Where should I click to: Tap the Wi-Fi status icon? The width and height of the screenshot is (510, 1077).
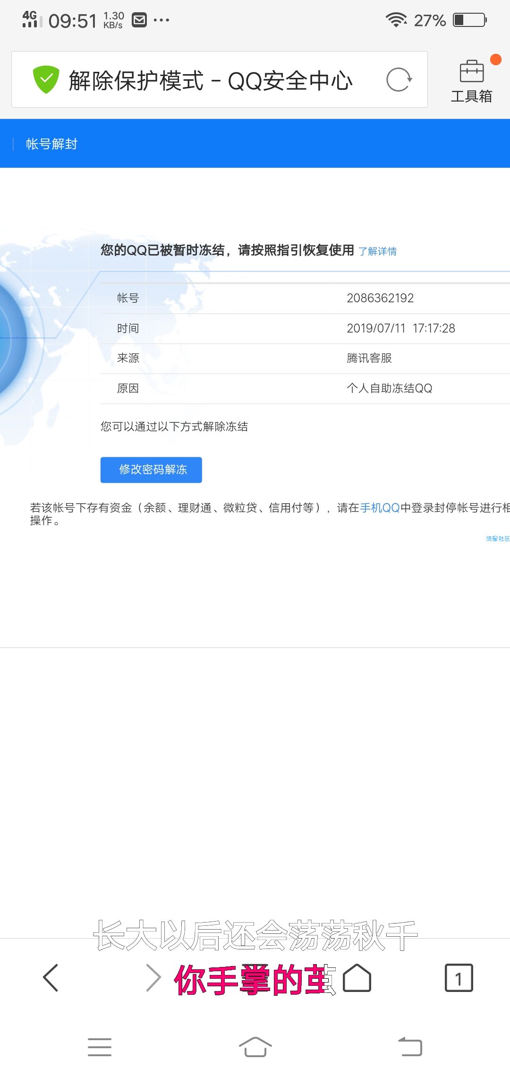click(x=396, y=20)
